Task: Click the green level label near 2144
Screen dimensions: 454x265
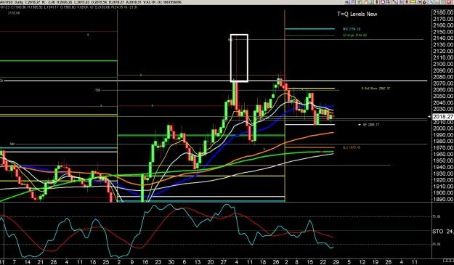Action: tap(354, 36)
